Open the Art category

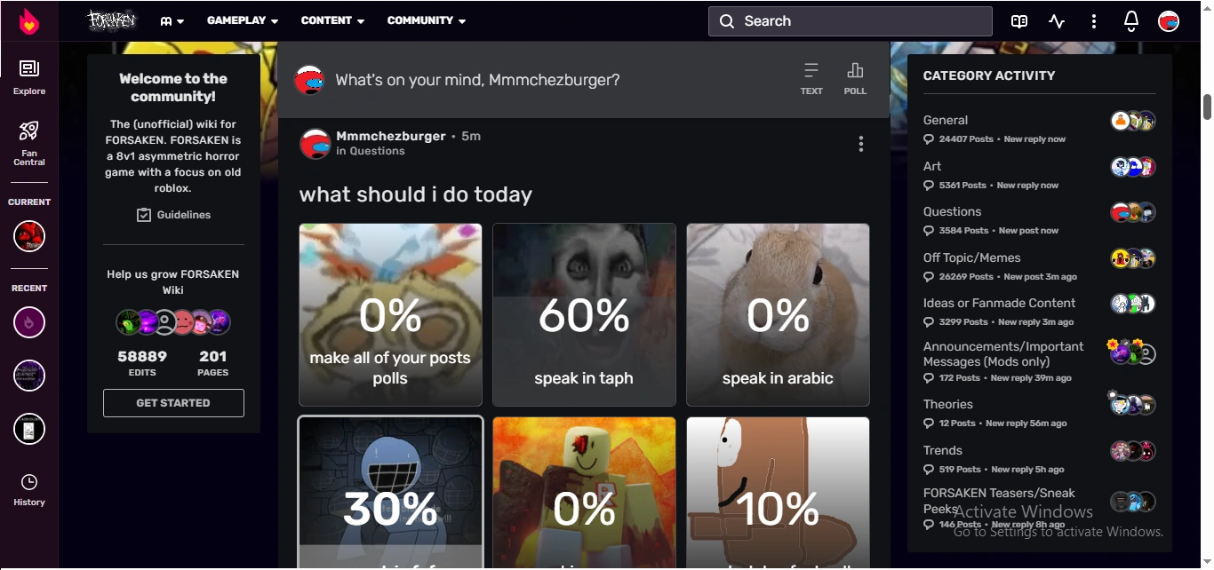point(932,166)
